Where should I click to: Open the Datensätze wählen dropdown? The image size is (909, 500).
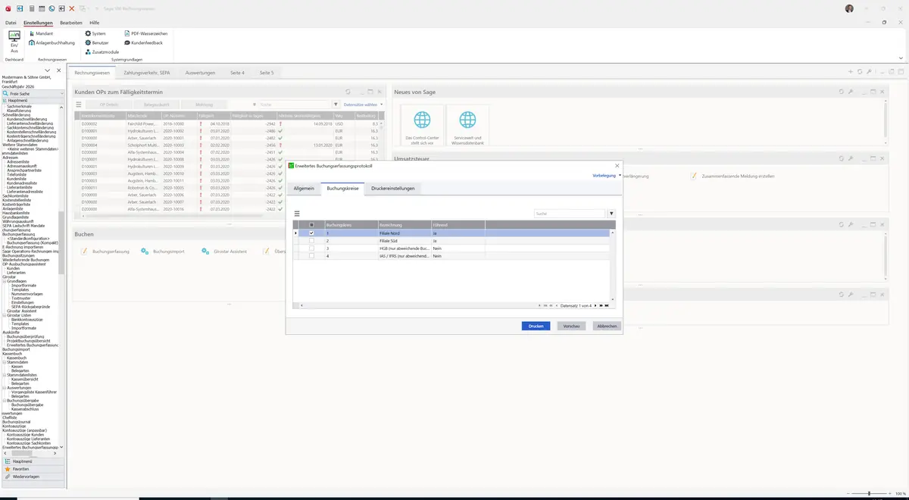click(x=363, y=105)
